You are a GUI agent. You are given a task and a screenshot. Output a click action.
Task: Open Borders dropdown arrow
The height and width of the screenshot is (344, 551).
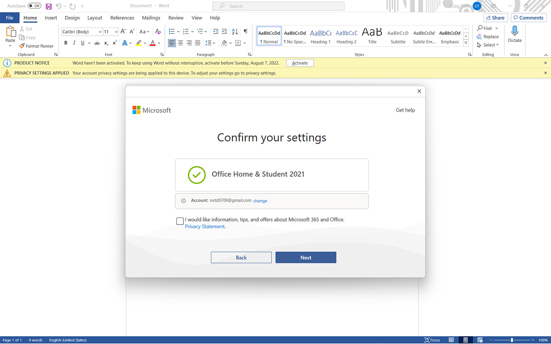point(245,43)
